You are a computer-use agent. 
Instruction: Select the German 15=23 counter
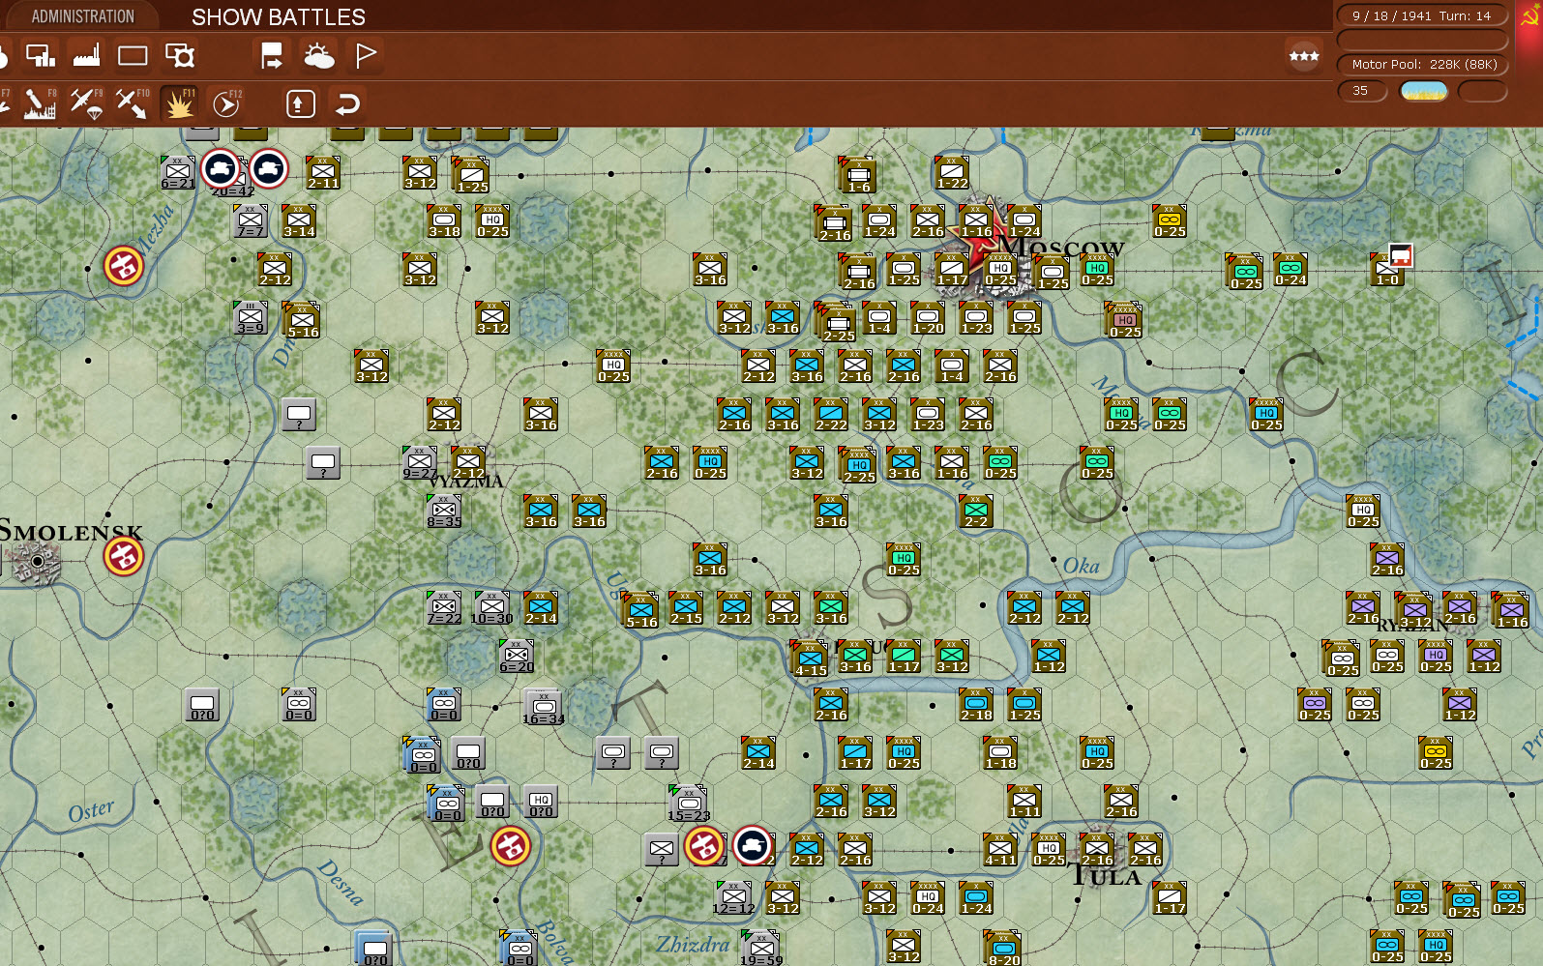(x=689, y=805)
